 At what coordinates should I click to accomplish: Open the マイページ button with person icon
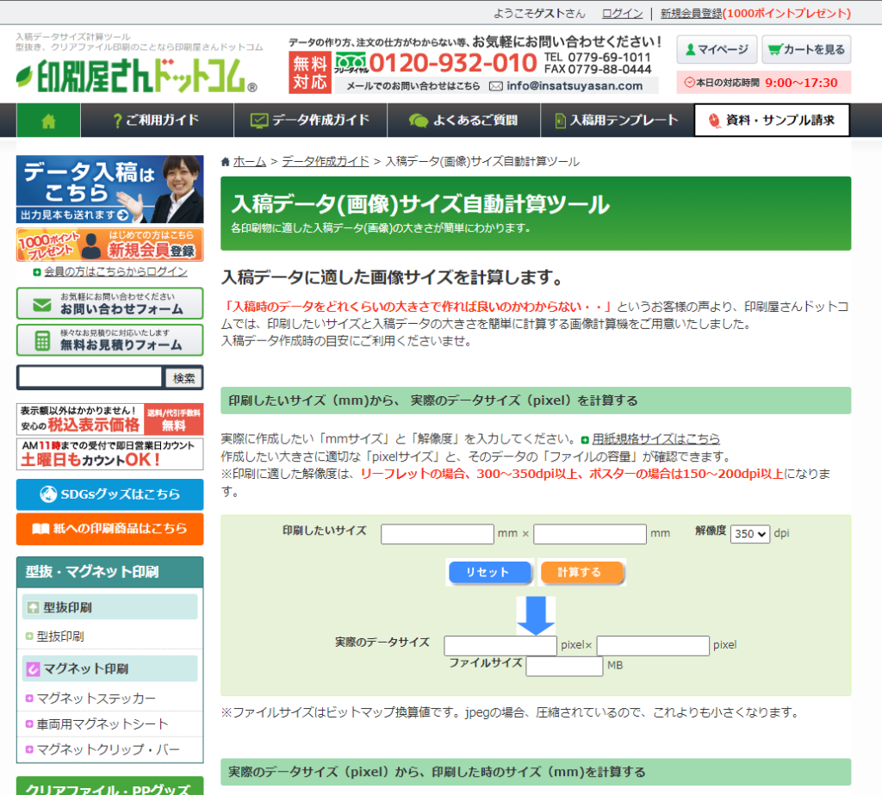coord(717,50)
